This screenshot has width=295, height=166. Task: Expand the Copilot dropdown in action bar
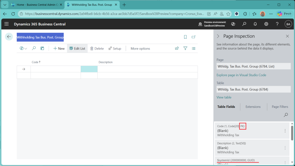[23, 49]
